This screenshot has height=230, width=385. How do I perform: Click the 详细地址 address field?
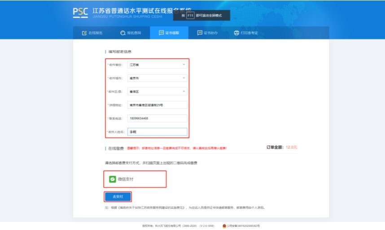coord(157,105)
